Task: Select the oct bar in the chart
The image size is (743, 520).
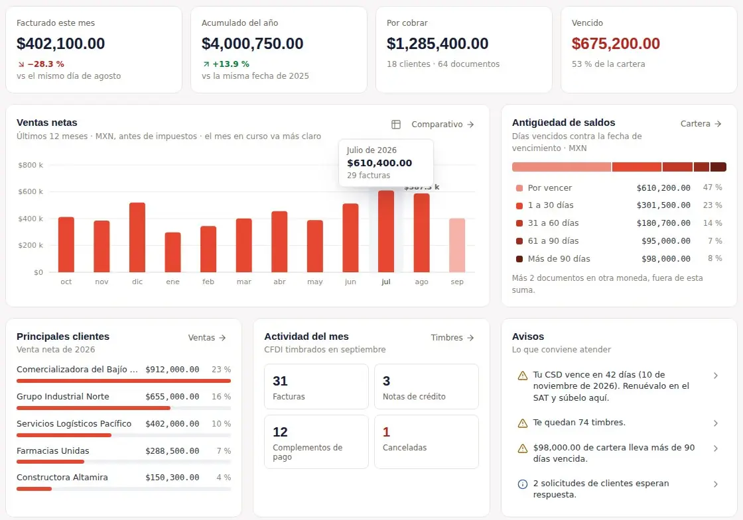Action: tap(66, 244)
